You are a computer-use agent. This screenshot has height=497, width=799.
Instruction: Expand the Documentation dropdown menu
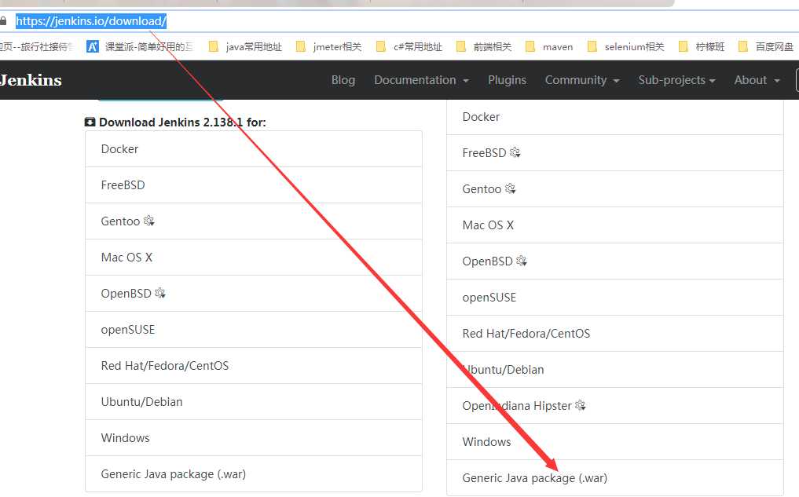[421, 80]
